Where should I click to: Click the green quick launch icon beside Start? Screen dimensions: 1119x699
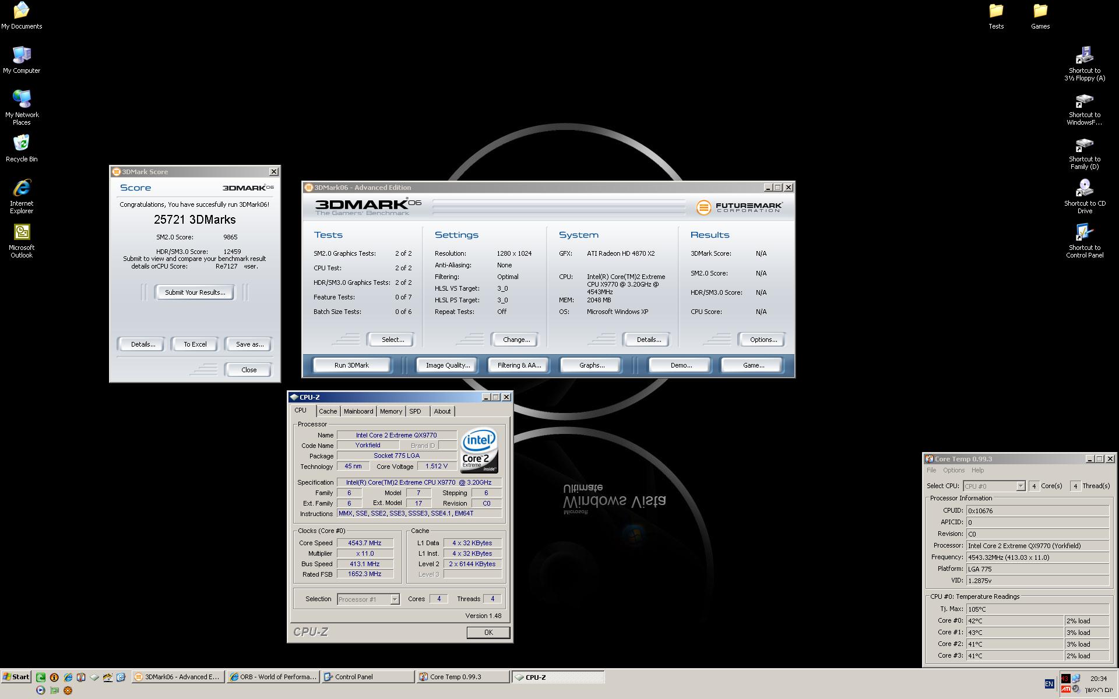click(41, 677)
